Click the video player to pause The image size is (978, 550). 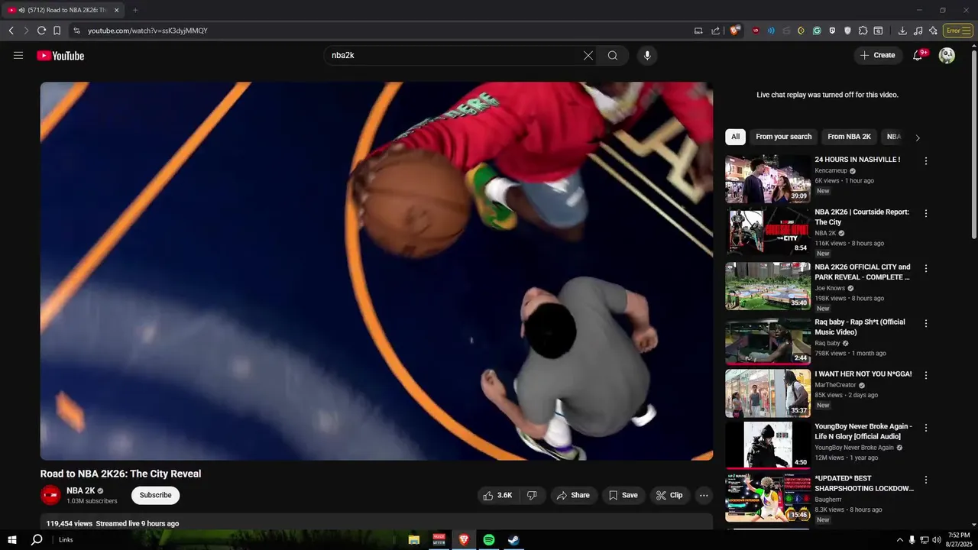click(377, 271)
